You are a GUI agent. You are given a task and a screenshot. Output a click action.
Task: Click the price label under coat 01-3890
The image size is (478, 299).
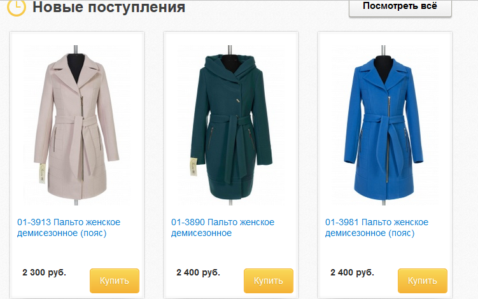pyautogui.click(x=198, y=272)
